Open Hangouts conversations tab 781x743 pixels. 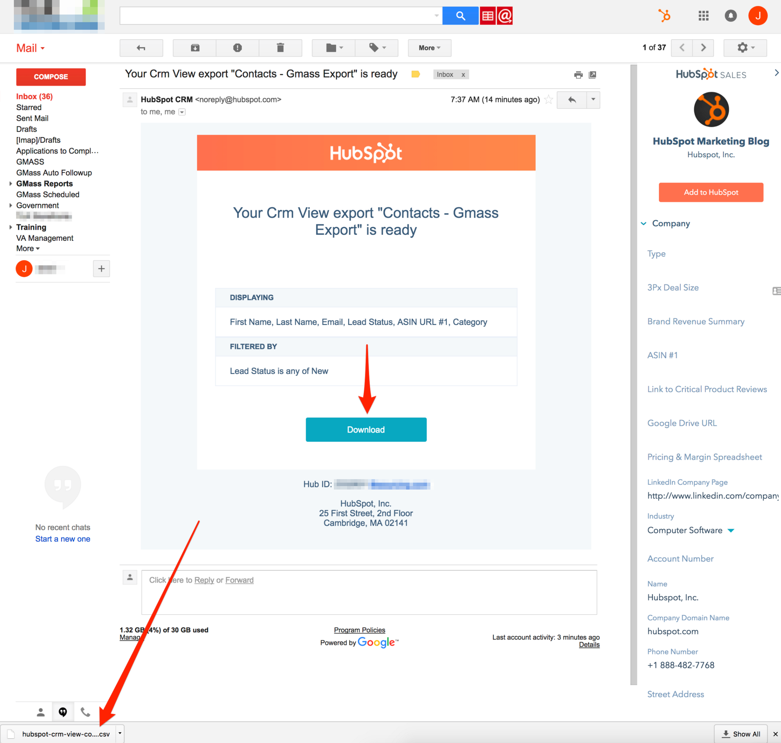tap(63, 712)
